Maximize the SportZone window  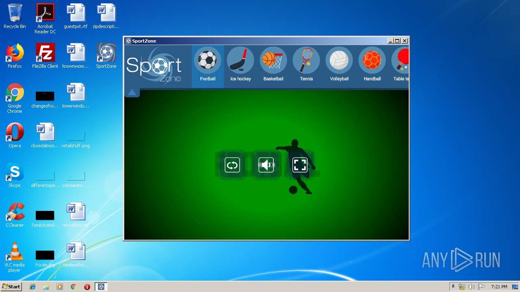[397, 41]
